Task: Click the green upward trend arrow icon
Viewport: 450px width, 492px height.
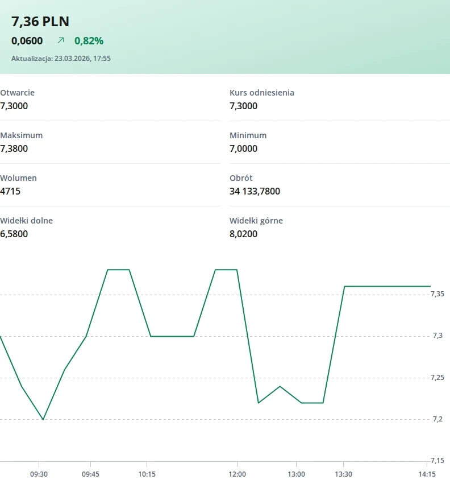Action: pos(61,40)
